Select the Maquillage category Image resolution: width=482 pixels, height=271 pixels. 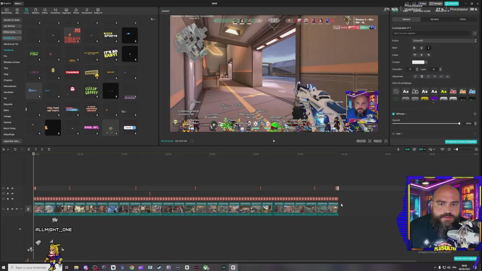point(9,134)
